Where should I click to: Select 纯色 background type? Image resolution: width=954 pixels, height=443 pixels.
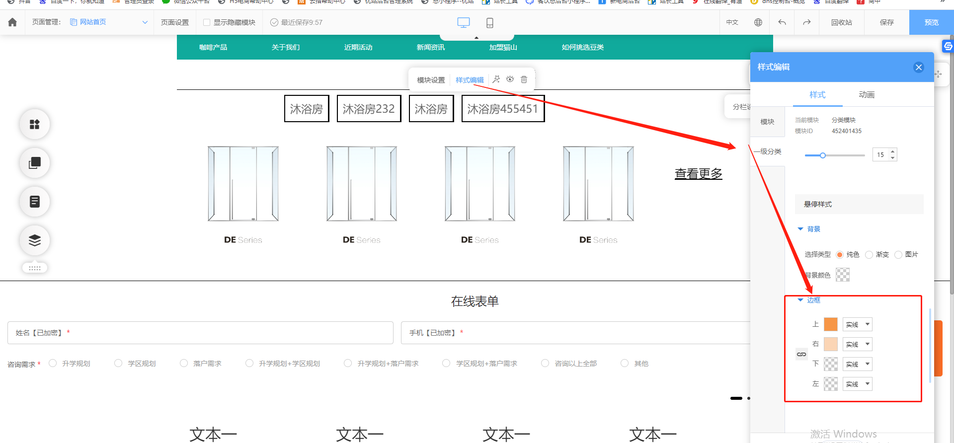tap(840, 255)
